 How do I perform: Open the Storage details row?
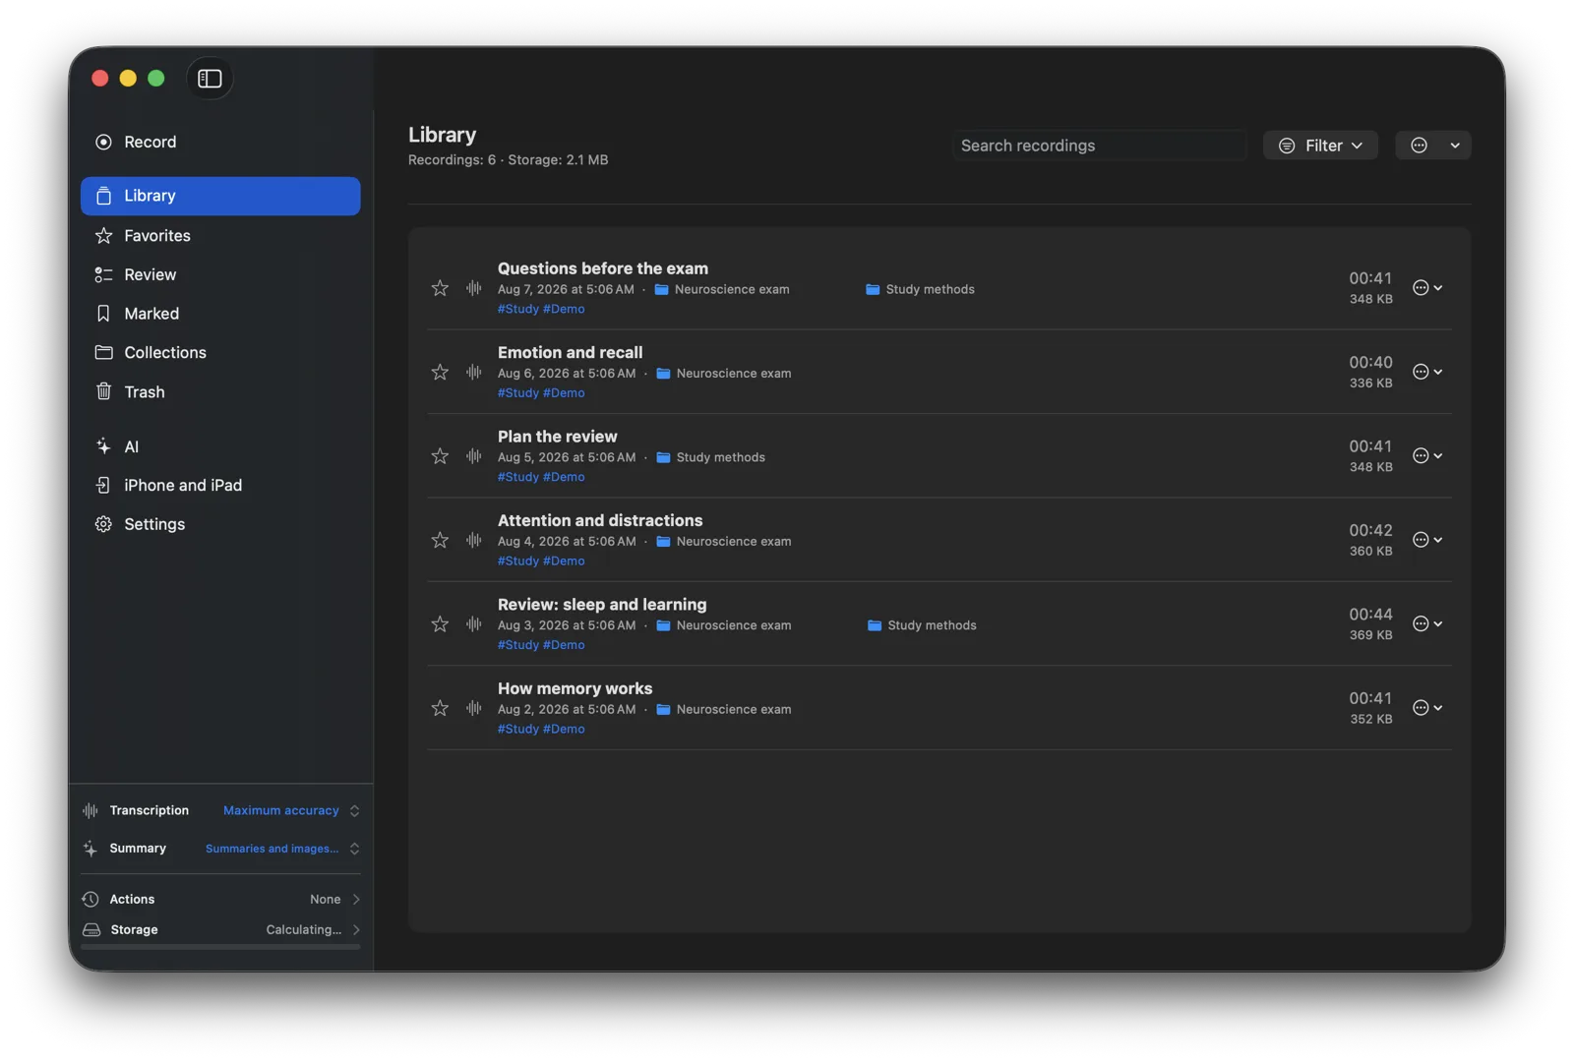[x=220, y=930]
